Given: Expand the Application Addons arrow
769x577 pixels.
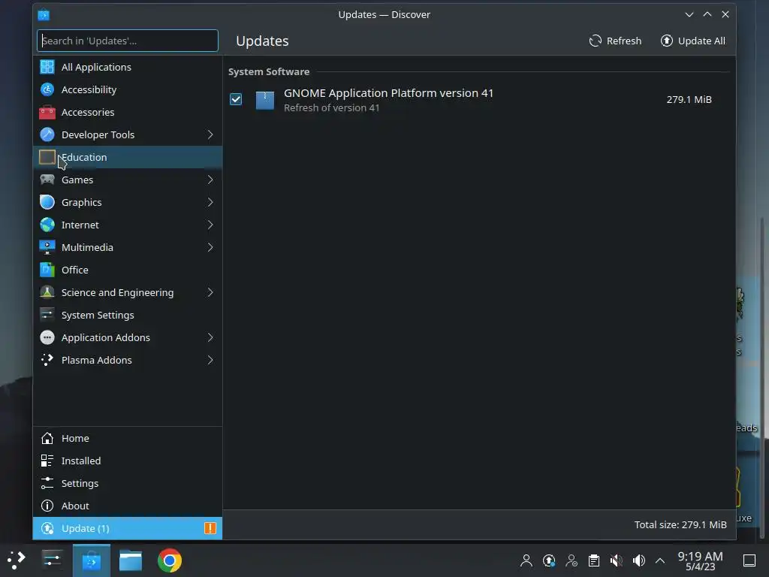Looking at the screenshot, I should (210, 337).
